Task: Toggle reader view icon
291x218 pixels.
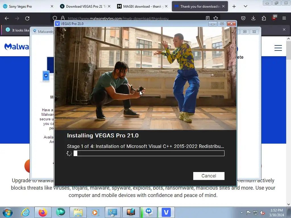Action: tap(208, 18)
